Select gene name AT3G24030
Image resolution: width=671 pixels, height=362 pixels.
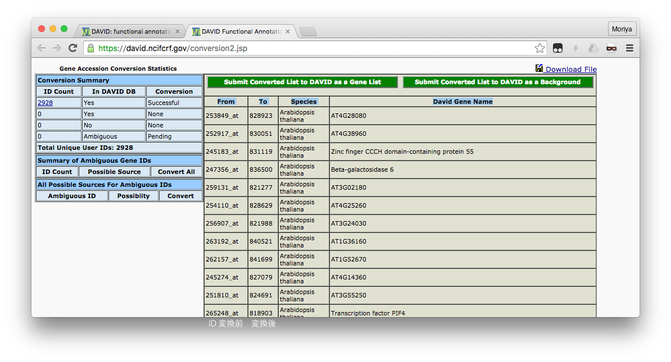point(348,223)
